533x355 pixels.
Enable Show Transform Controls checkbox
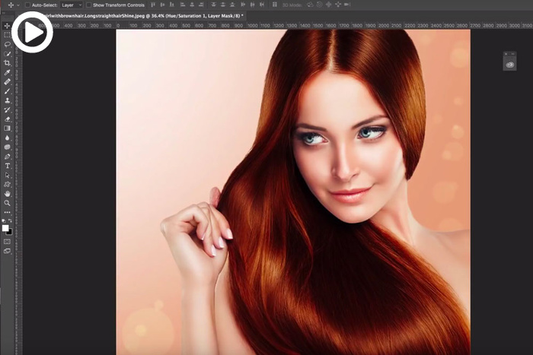click(89, 5)
